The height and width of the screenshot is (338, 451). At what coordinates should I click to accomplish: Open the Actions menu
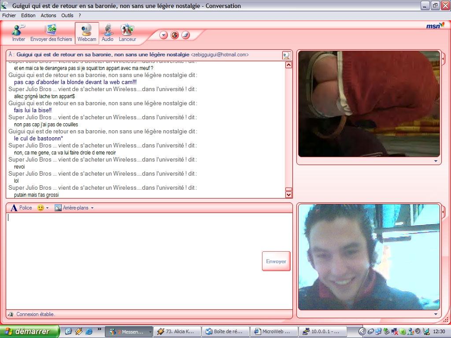pos(48,15)
